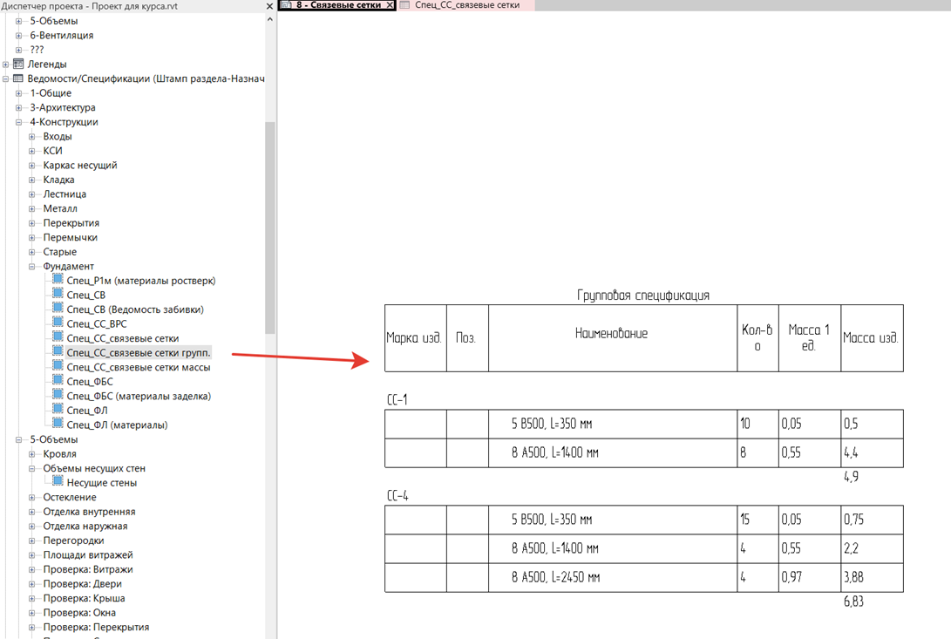Click the Масса изд. column header
Viewport: 951px width, 639px height.
pos(873,338)
